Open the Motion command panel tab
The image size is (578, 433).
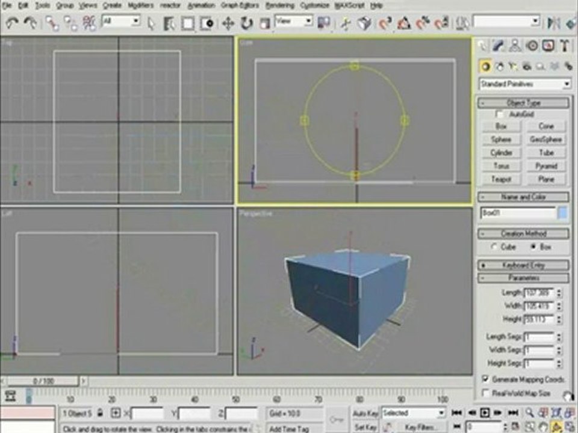(x=532, y=46)
